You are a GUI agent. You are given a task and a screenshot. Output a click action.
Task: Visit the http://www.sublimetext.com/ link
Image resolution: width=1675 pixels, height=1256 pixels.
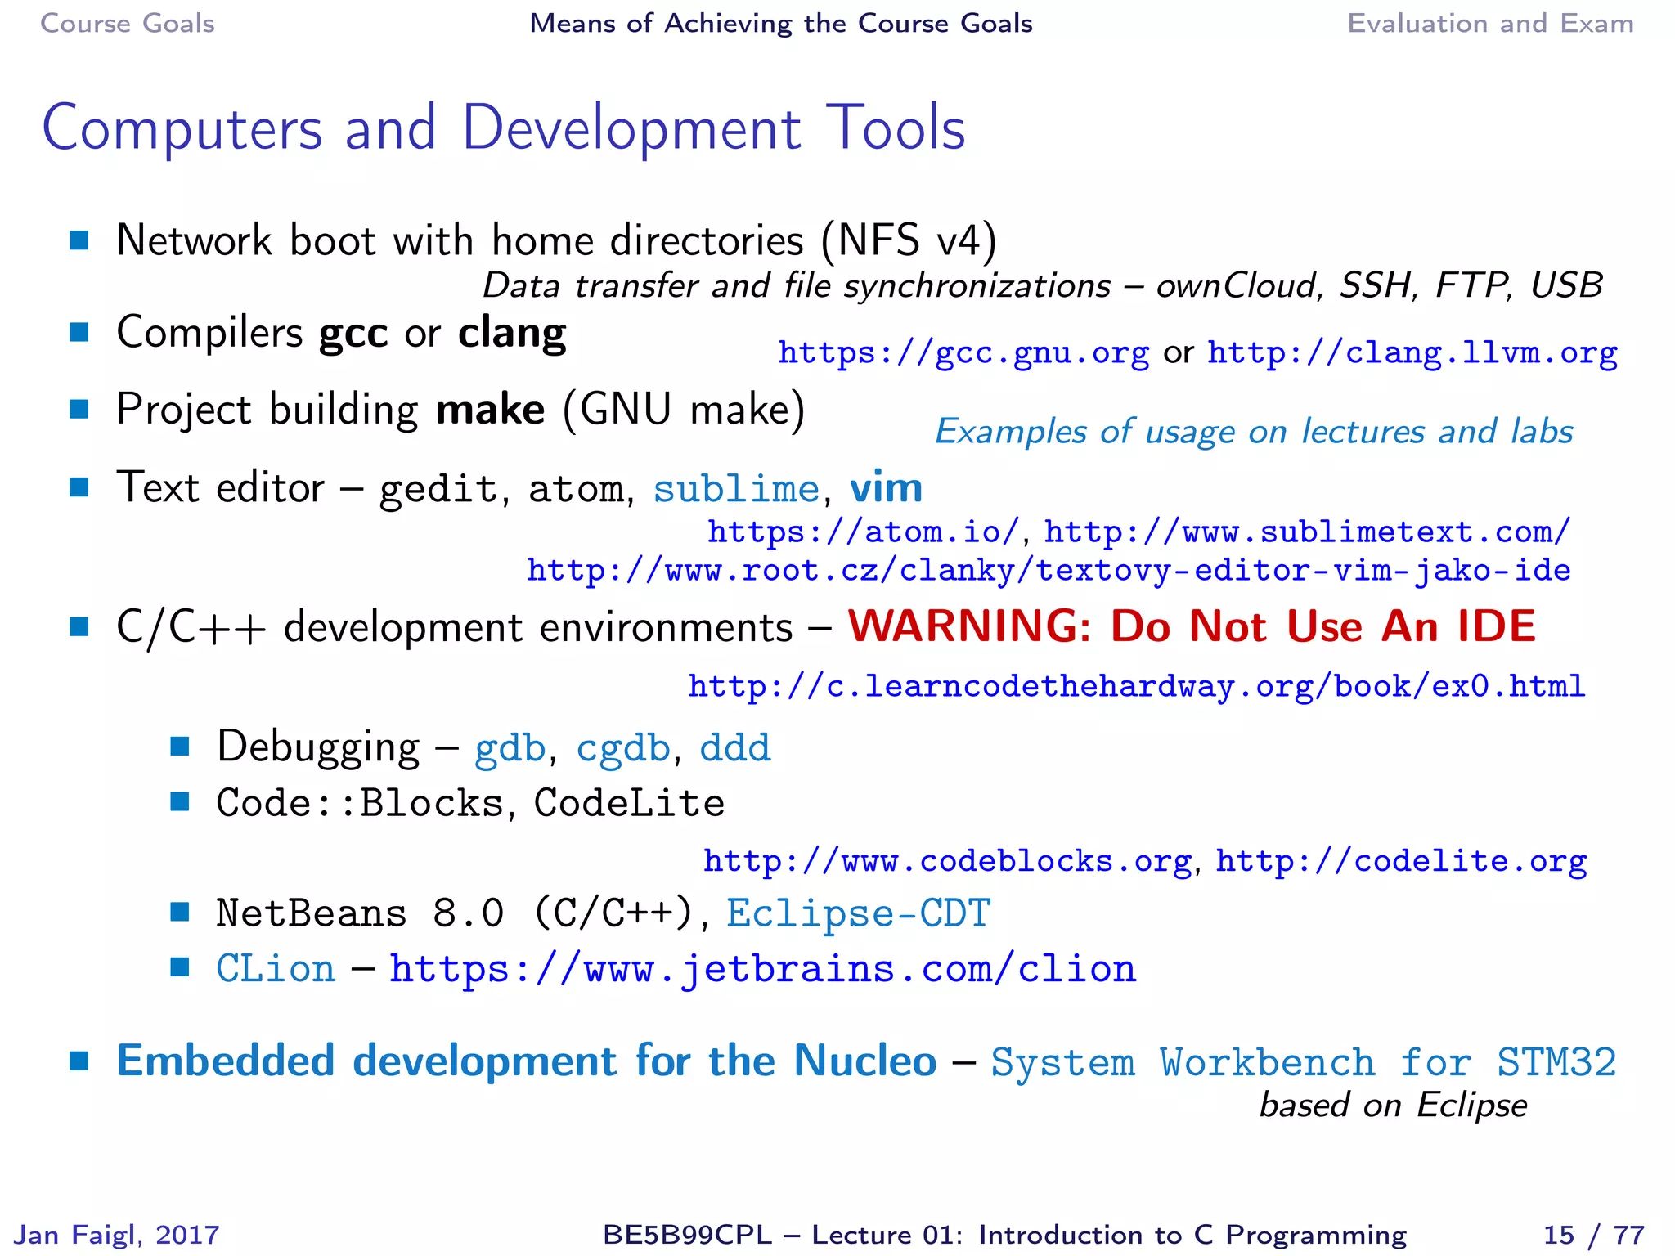pos(1308,532)
